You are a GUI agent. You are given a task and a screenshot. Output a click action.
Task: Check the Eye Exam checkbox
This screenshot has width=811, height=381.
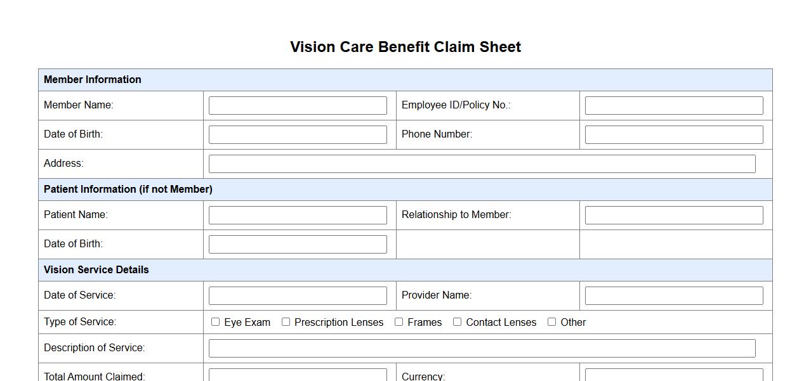point(216,322)
